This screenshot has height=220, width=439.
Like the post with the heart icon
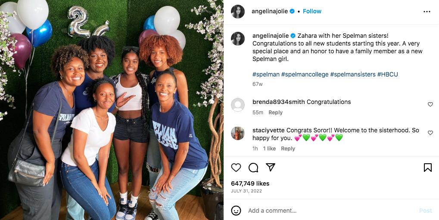pyautogui.click(x=236, y=168)
